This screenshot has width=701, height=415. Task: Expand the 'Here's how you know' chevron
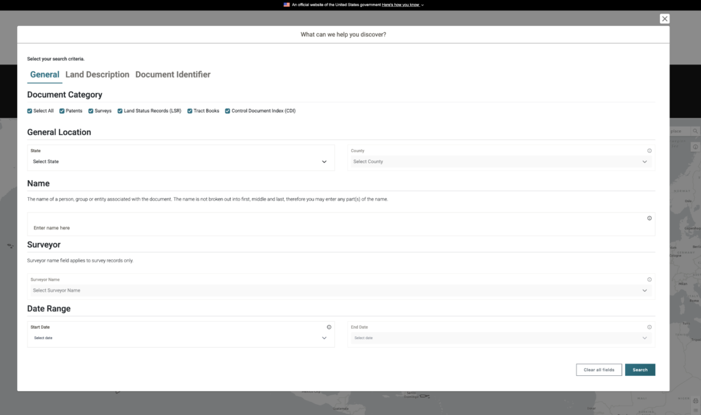point(422,5)
